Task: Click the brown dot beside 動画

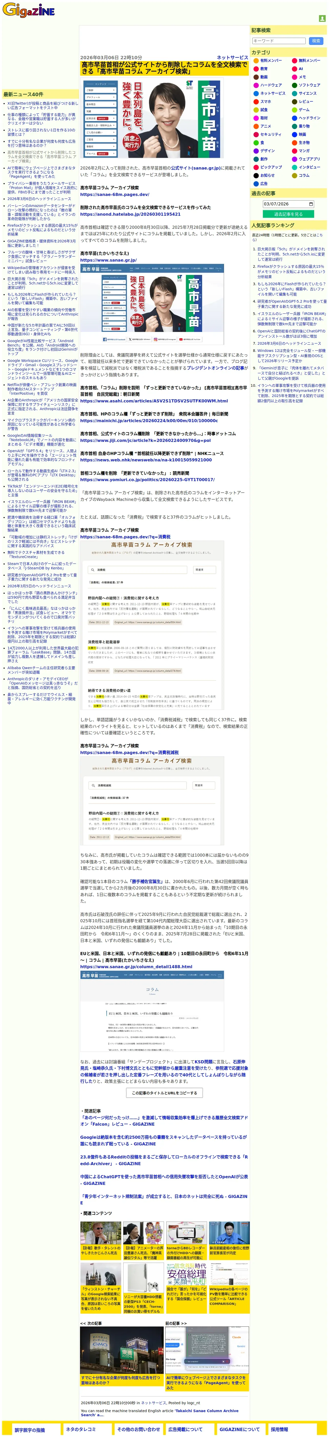Action: pos(256,77)
